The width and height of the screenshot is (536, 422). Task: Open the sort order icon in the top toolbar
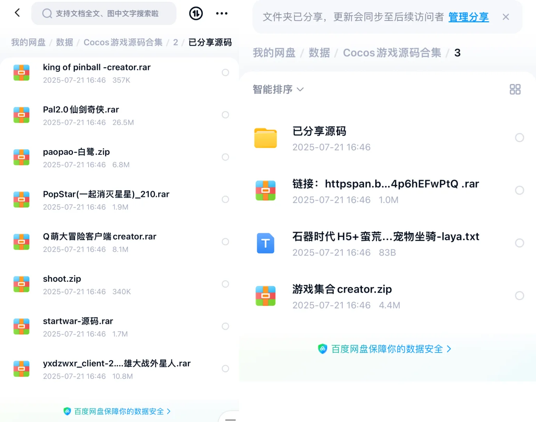(x=196, y=13)
